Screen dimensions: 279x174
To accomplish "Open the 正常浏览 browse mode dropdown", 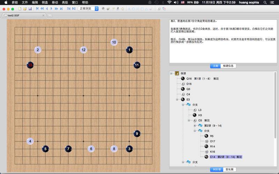I will pyautogui.click(x=88, y=8).
